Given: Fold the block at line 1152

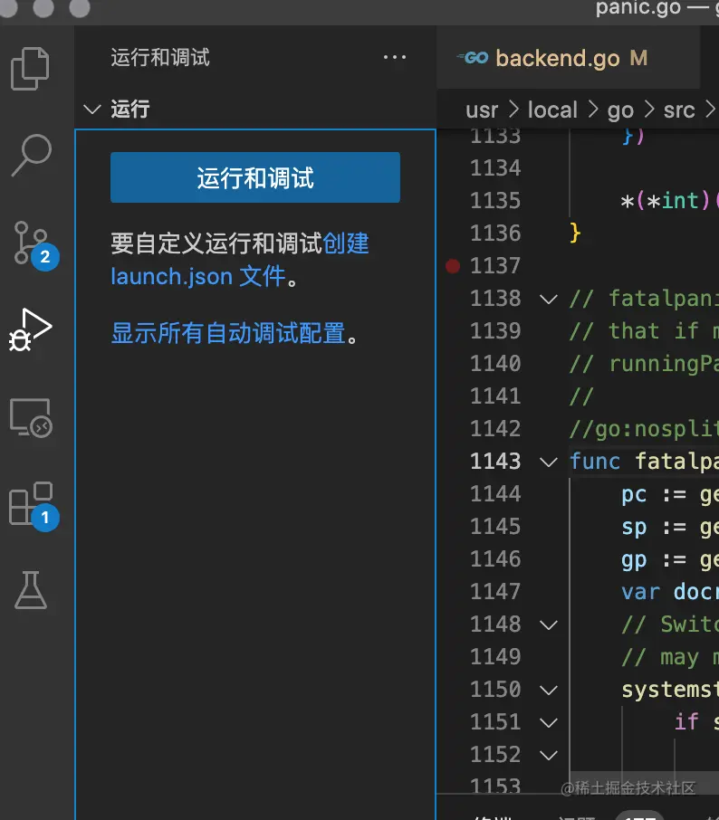Looking at the screenshot, I should [x=549, y=755].
